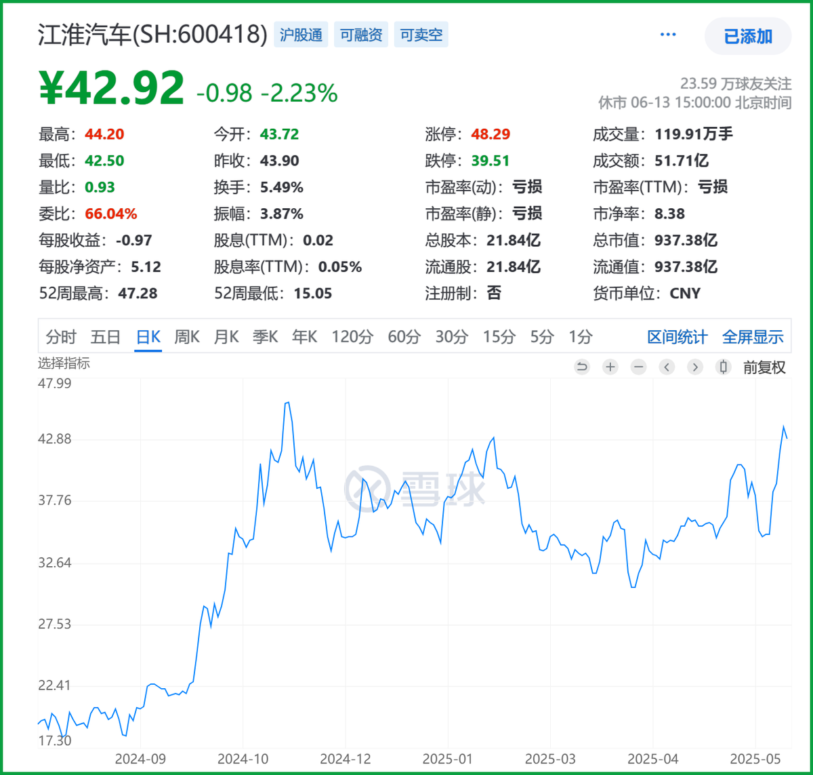Click the 成交额 value 51.71亿
813x775 pixels.
click(x=681, y=161)
